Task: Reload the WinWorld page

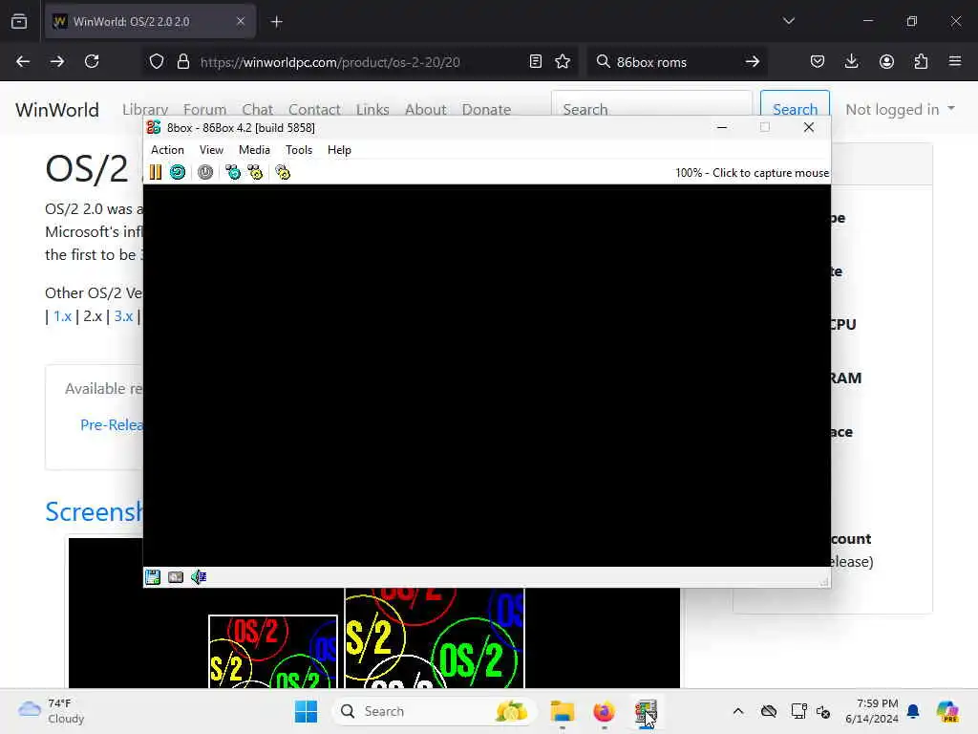Action: tap(92, 62)
